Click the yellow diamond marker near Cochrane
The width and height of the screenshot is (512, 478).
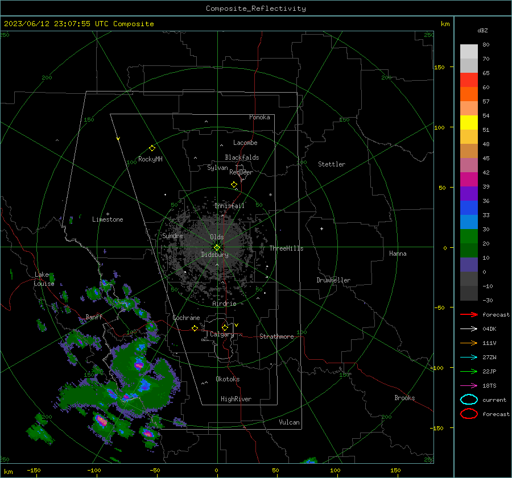click(x=195, y=329)
